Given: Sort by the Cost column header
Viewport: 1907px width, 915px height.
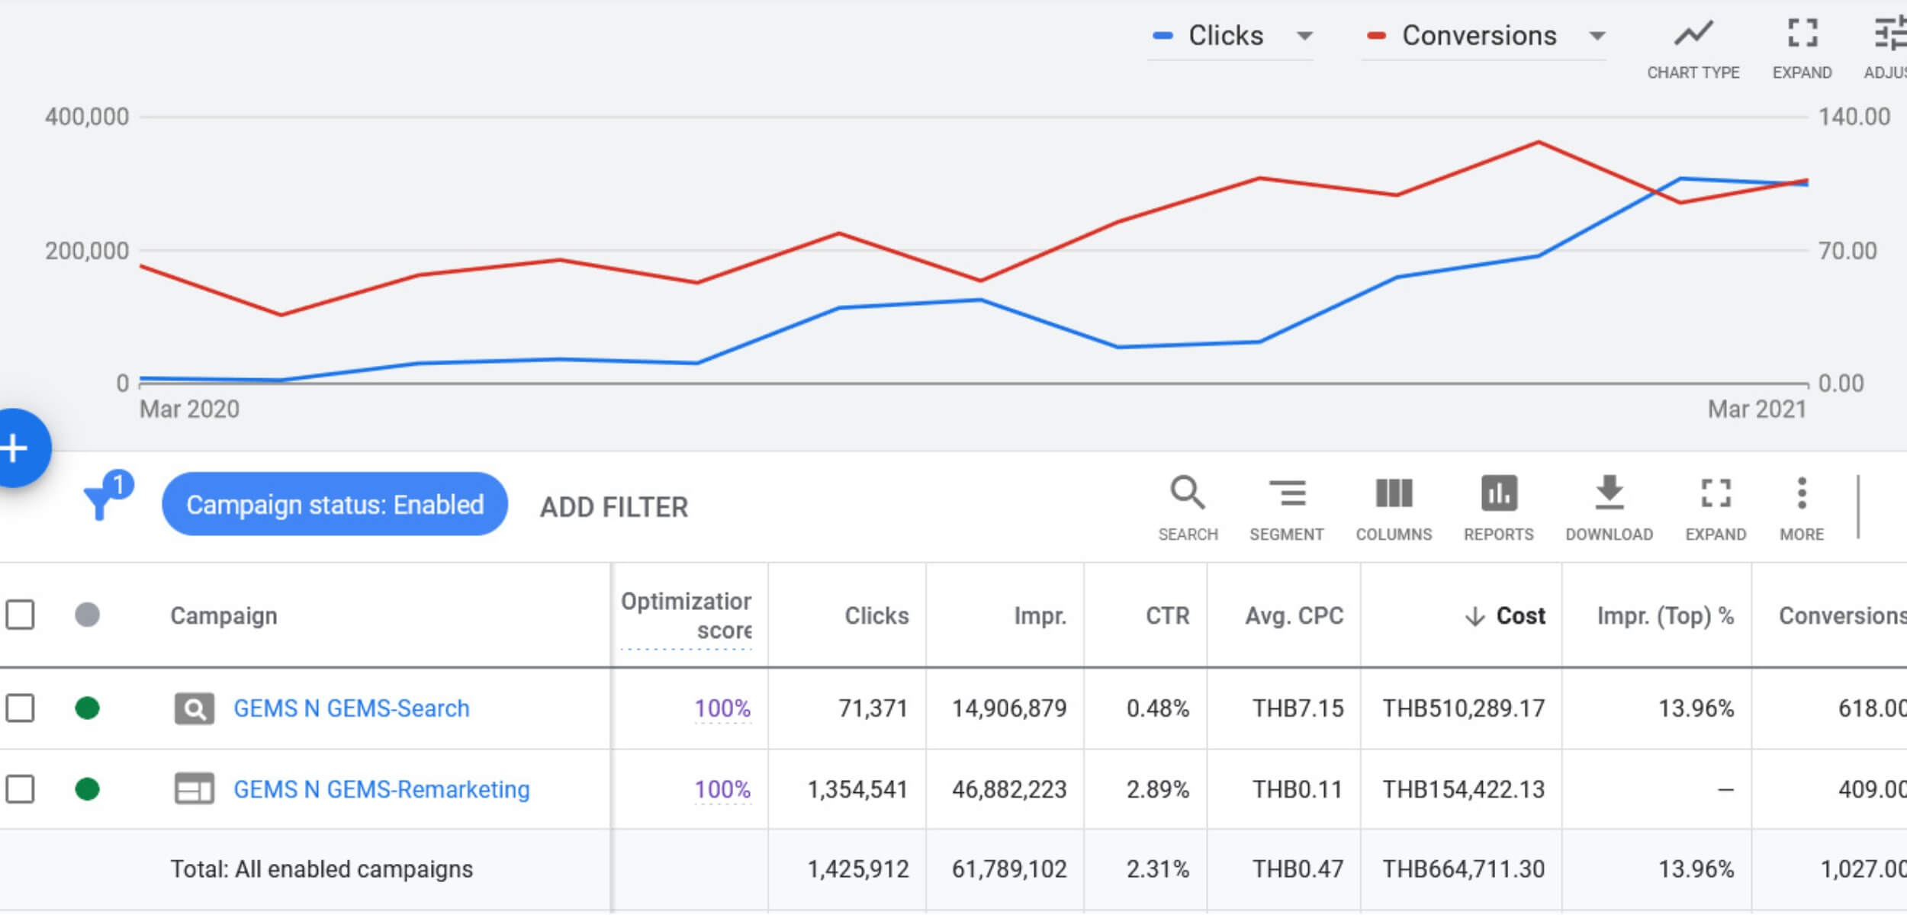Looking at the screenshot, I should pyautogui.click(x=1519, y=616).
